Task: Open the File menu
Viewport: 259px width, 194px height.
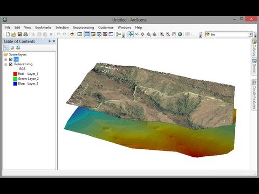Action: [x=8, y=27]
